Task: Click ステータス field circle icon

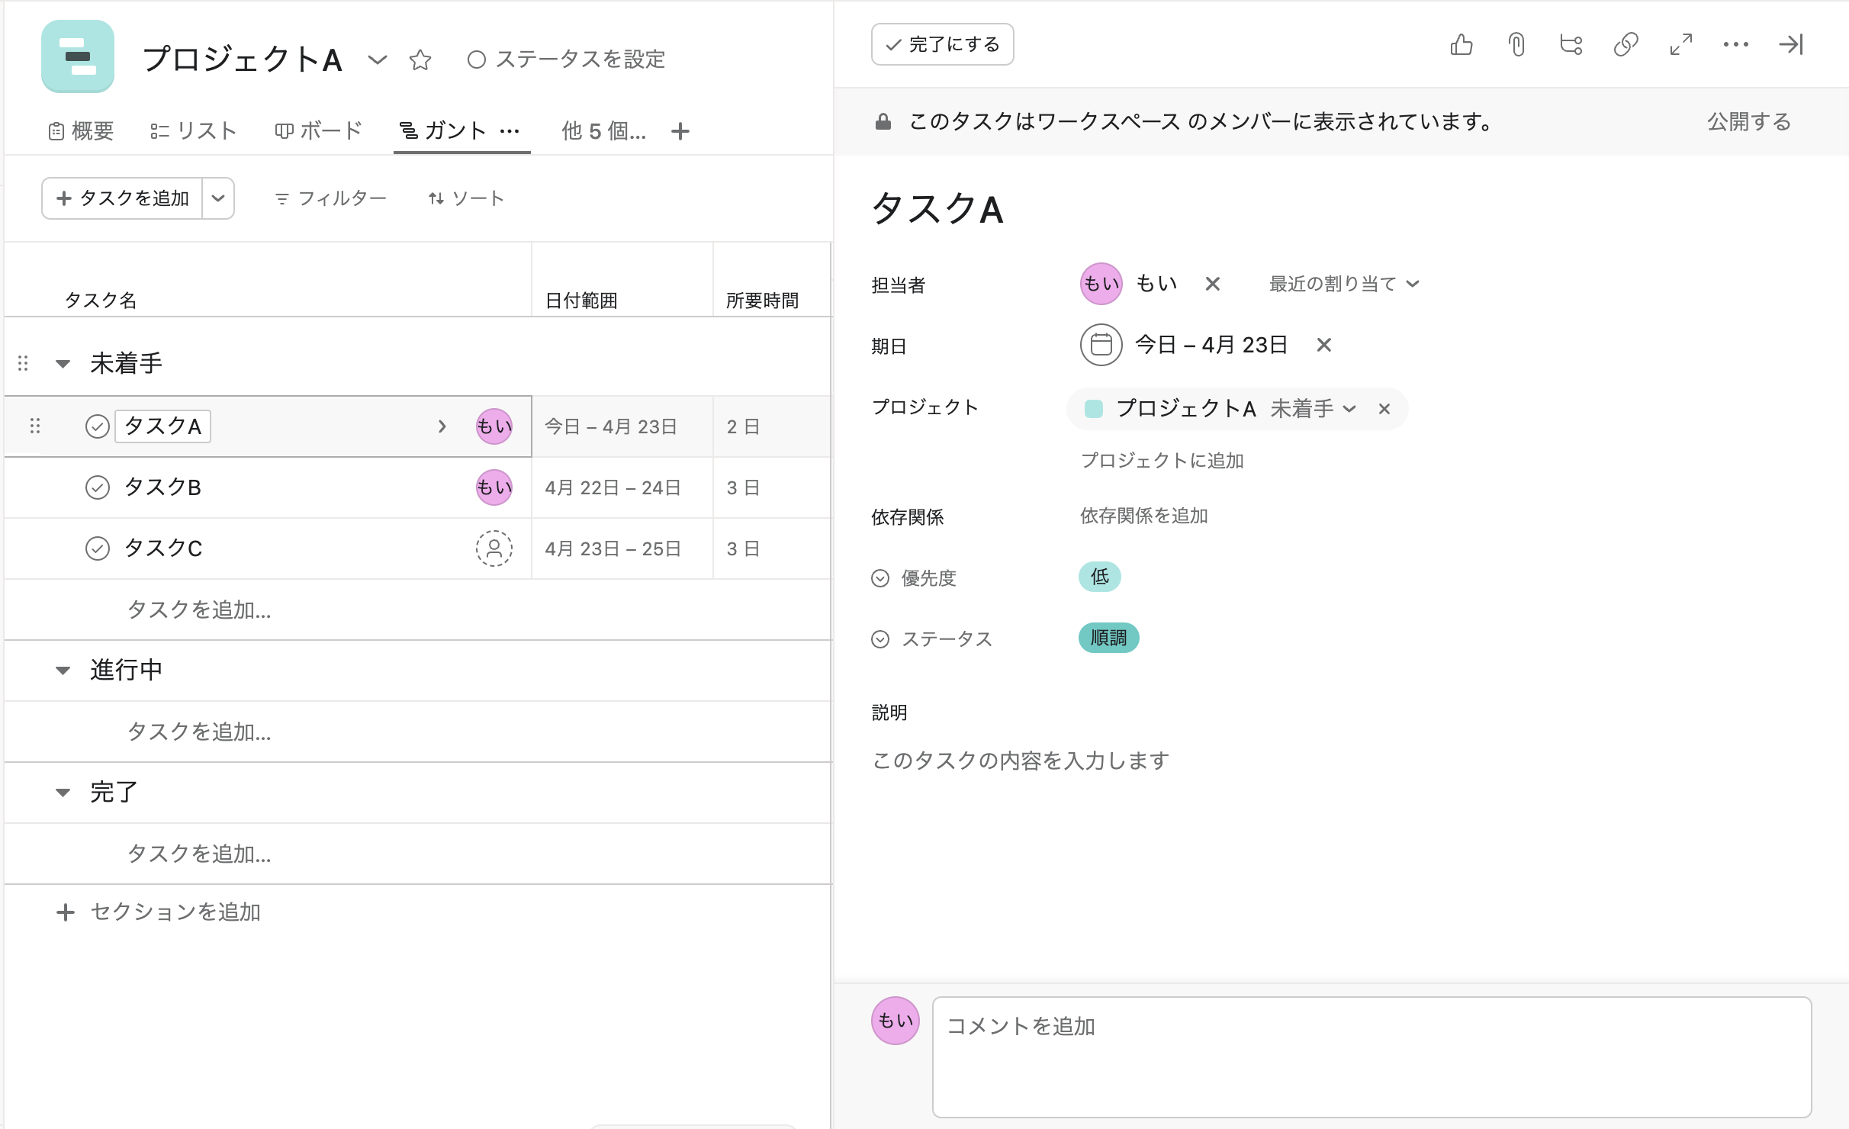Action: tap(880, 639)
